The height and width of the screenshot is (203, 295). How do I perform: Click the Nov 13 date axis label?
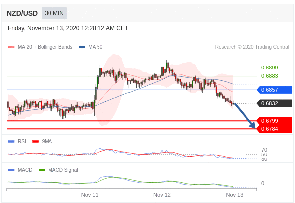tap(235, 195)
